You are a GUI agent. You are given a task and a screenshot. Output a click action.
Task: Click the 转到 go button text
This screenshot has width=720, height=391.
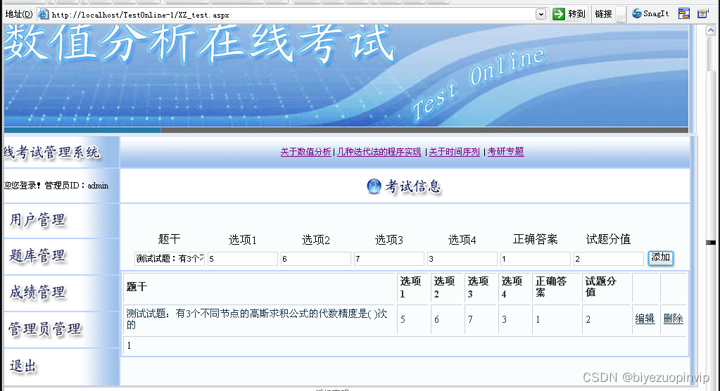click(576, 14)
